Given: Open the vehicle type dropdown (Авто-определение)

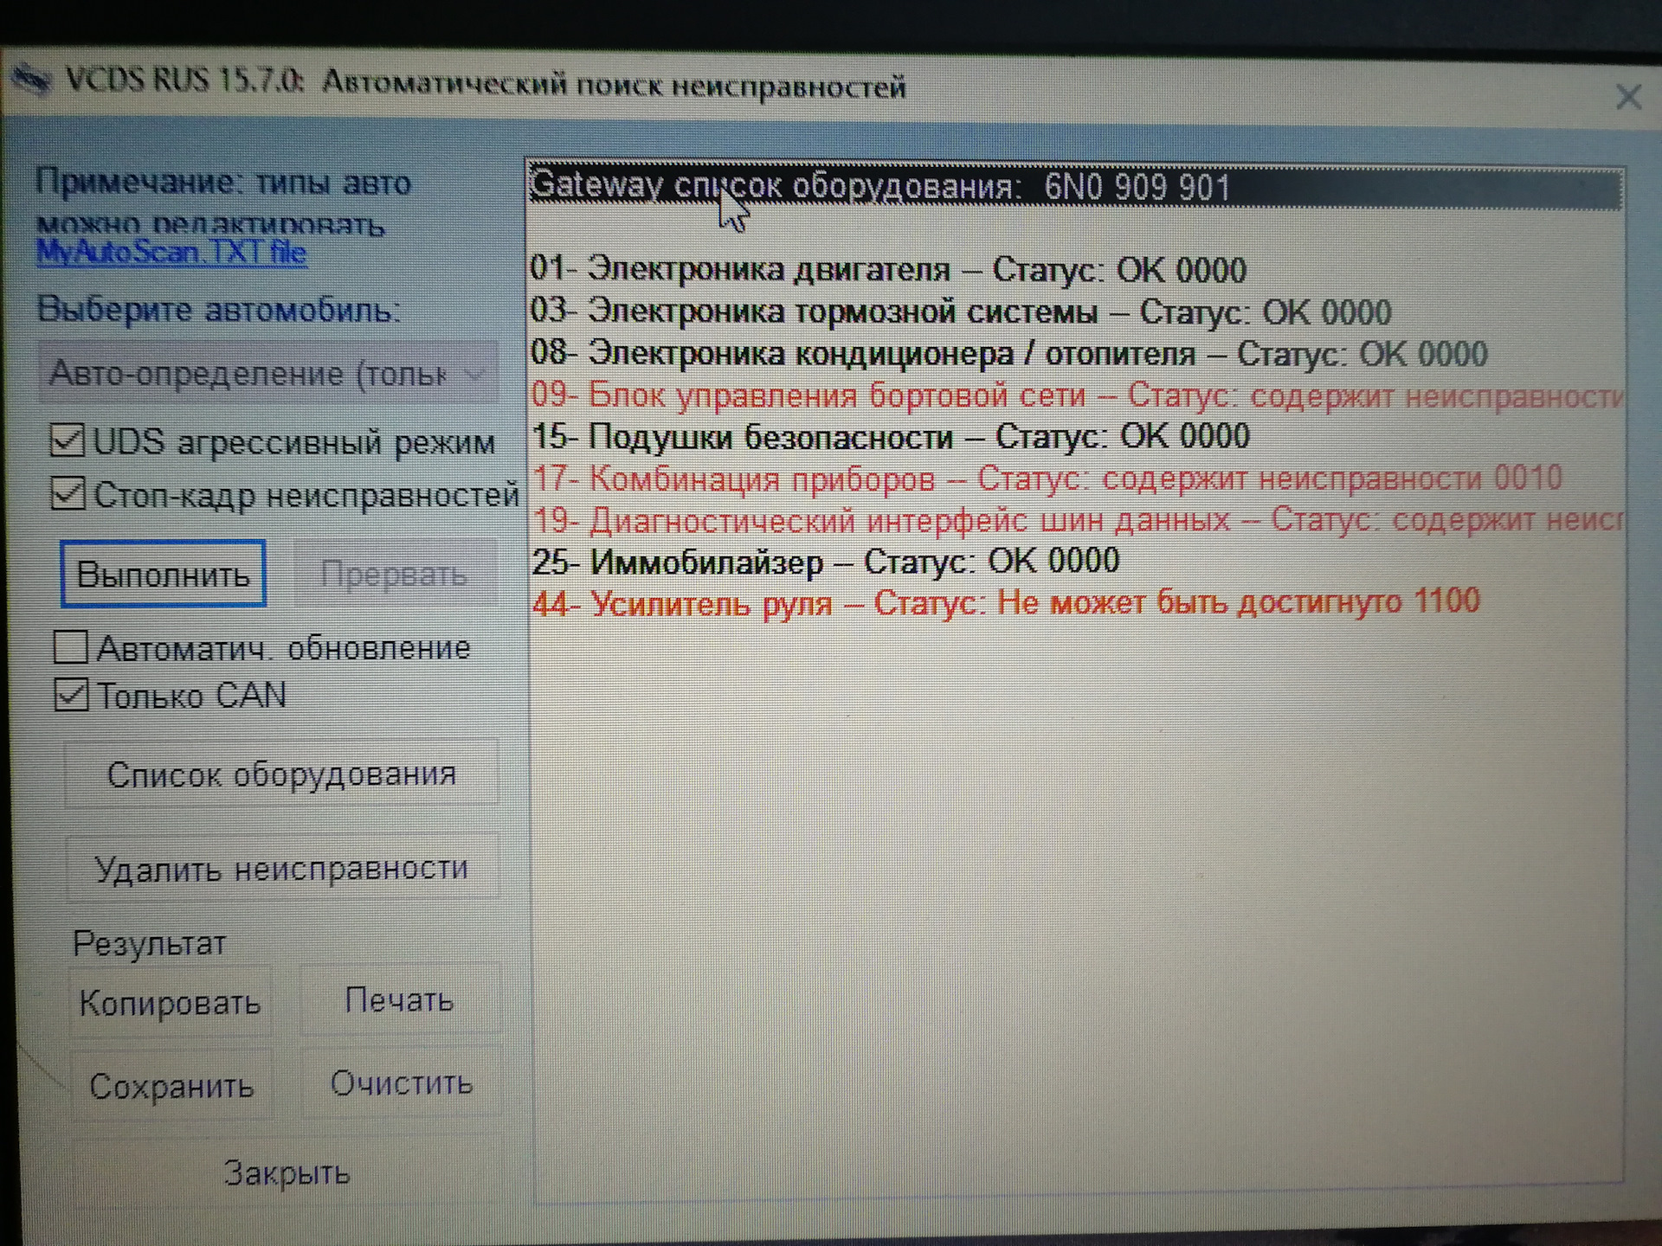Looking at the screenshot, I should 268,374.
